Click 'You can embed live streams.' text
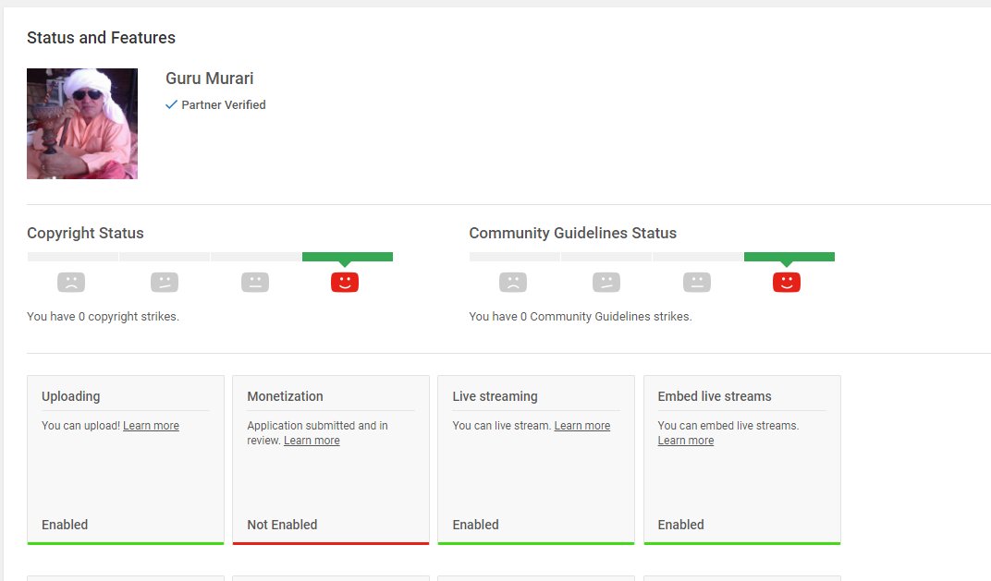This screenshot has width=991, height=581. (x=728, y=426)
